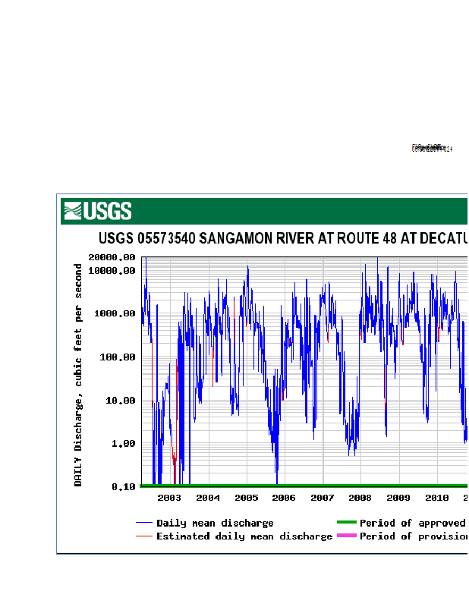The width and height of the screenshot is (469, 607).
Task: Click the red Estimated daily mean discharge line
Action: pos(144,536)
